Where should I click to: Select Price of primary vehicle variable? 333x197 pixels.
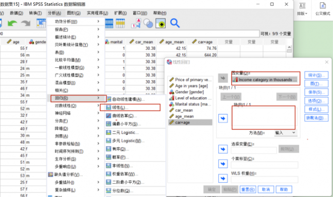pyautogui.click(x=190, y=80)
